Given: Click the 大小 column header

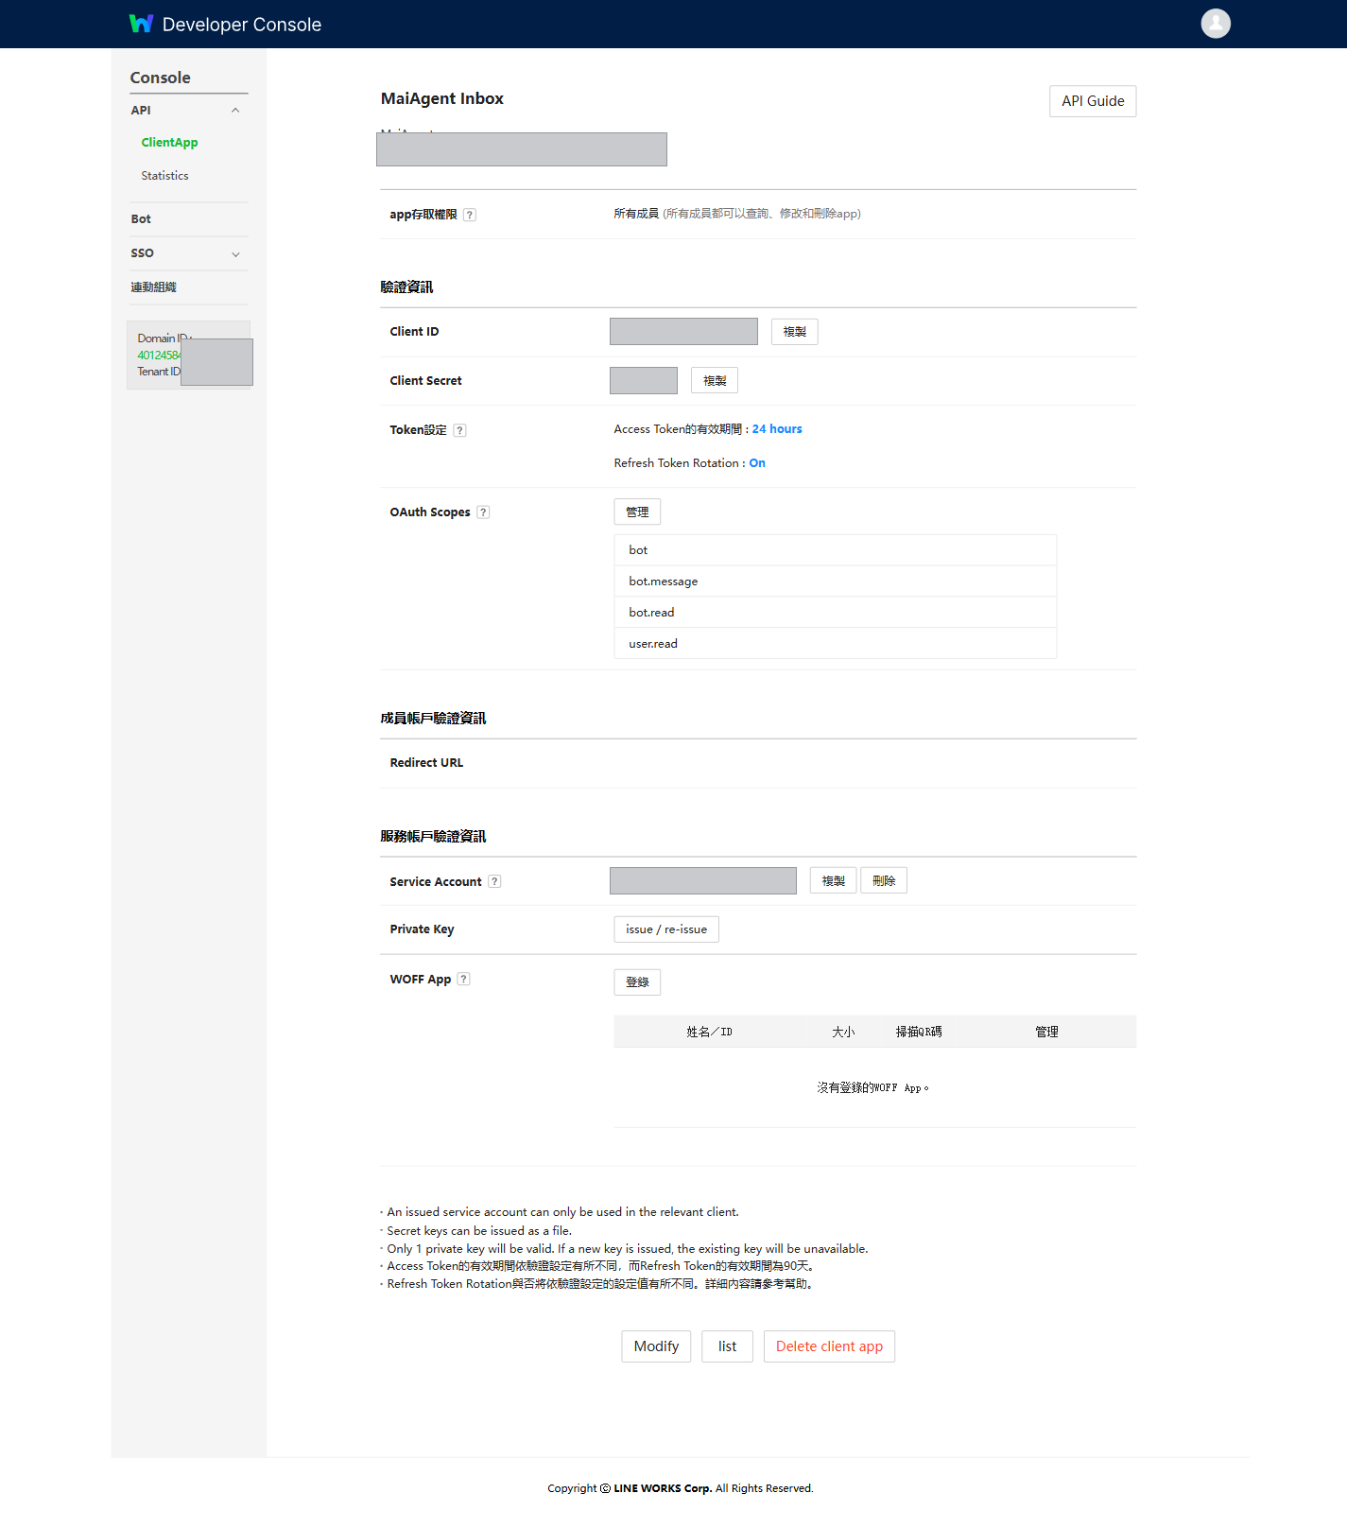Looking at the screenshot, I should pyautogui.click(x=843, y=1033).
